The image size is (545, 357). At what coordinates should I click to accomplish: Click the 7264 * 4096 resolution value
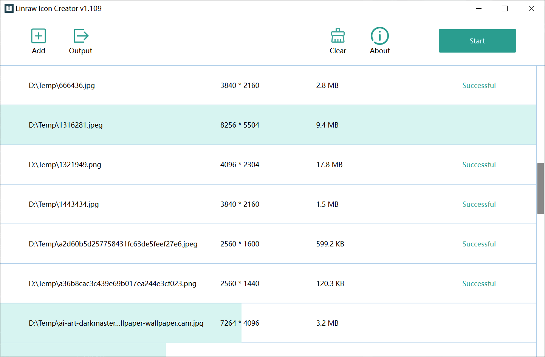(x=240, y=323)
